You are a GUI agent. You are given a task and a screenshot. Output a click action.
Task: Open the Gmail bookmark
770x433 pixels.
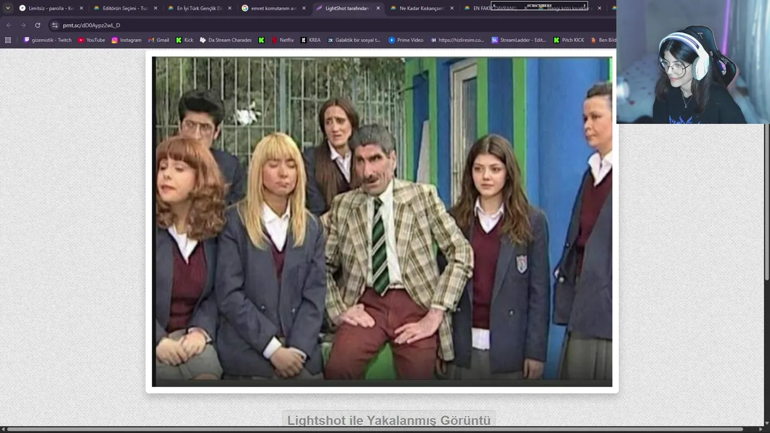click(159, 40)
